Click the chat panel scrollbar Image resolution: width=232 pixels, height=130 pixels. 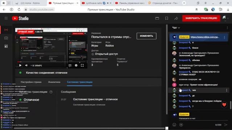click(x=231, y=105)
